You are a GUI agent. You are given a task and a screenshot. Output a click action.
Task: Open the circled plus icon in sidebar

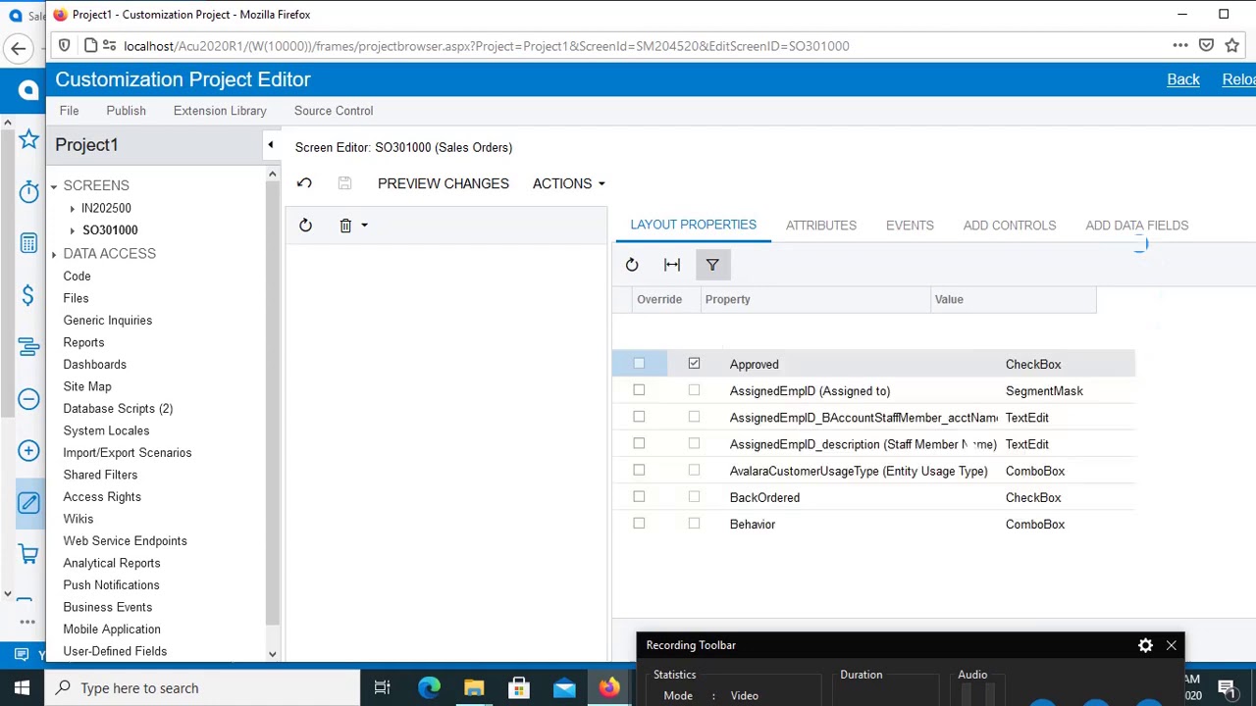pos(28,450)
